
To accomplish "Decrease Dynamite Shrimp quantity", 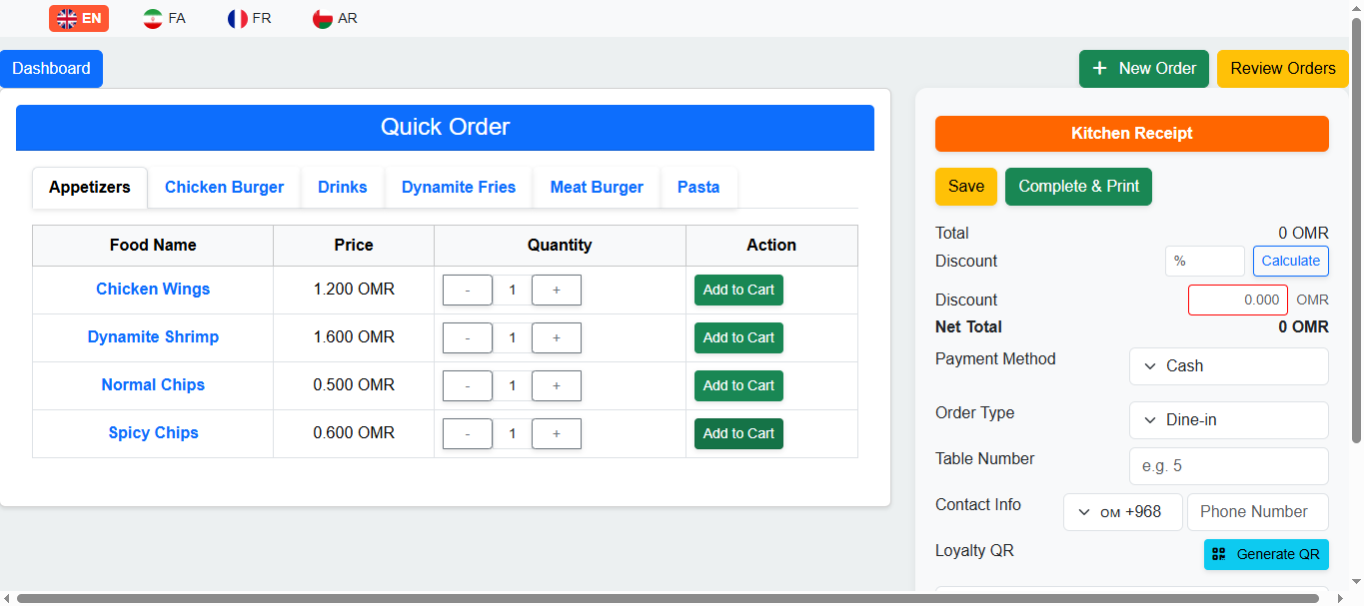I will (468, 338).
